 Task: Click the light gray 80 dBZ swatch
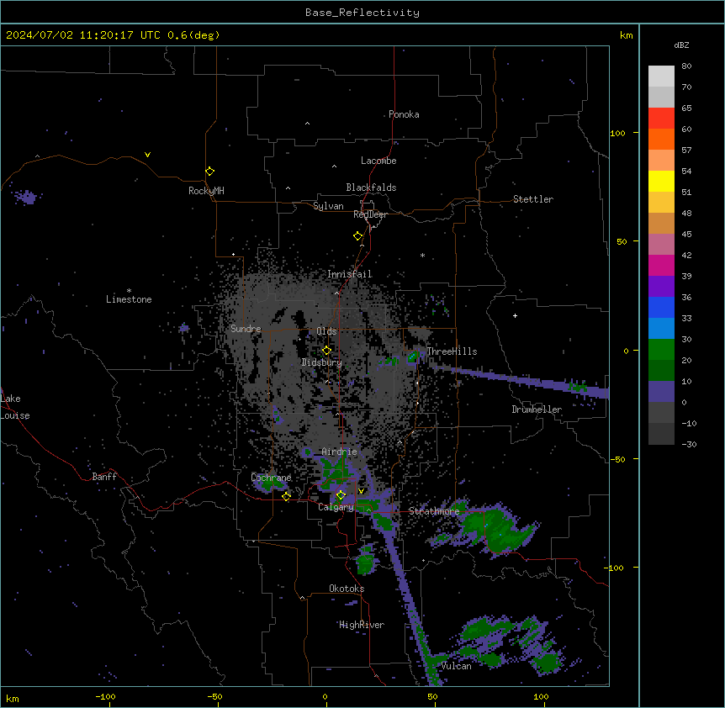tap(661, 76)
